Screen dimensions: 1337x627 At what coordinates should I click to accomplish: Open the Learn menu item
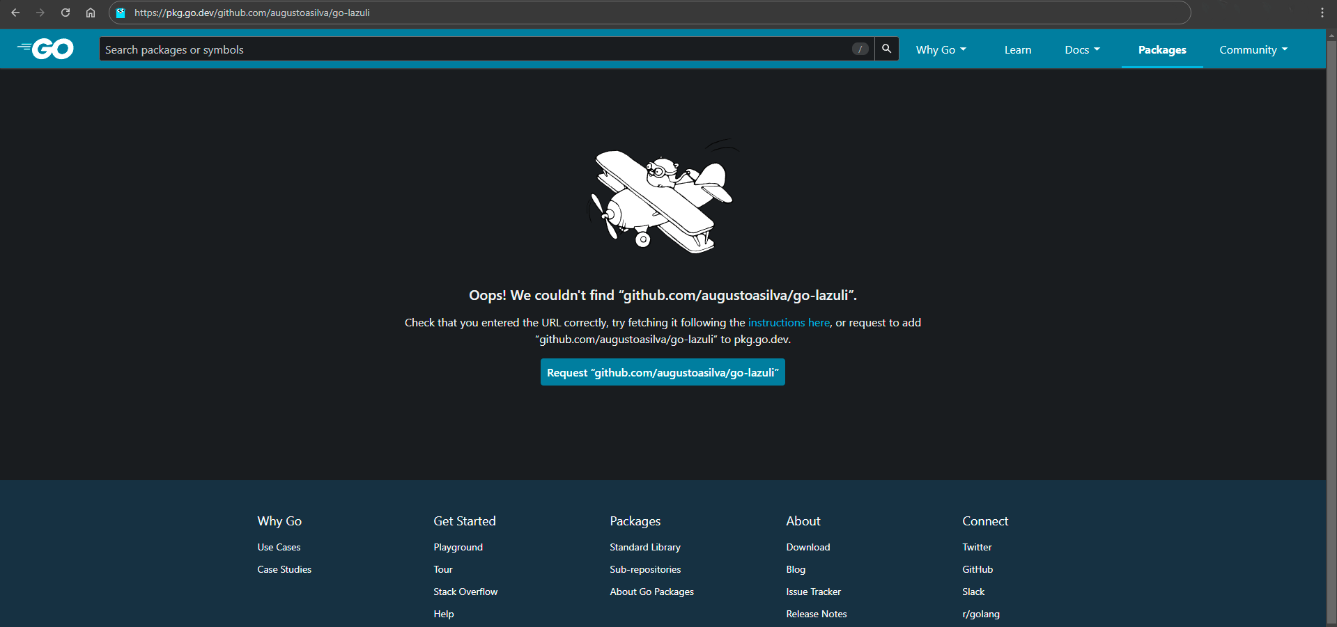1018,49
